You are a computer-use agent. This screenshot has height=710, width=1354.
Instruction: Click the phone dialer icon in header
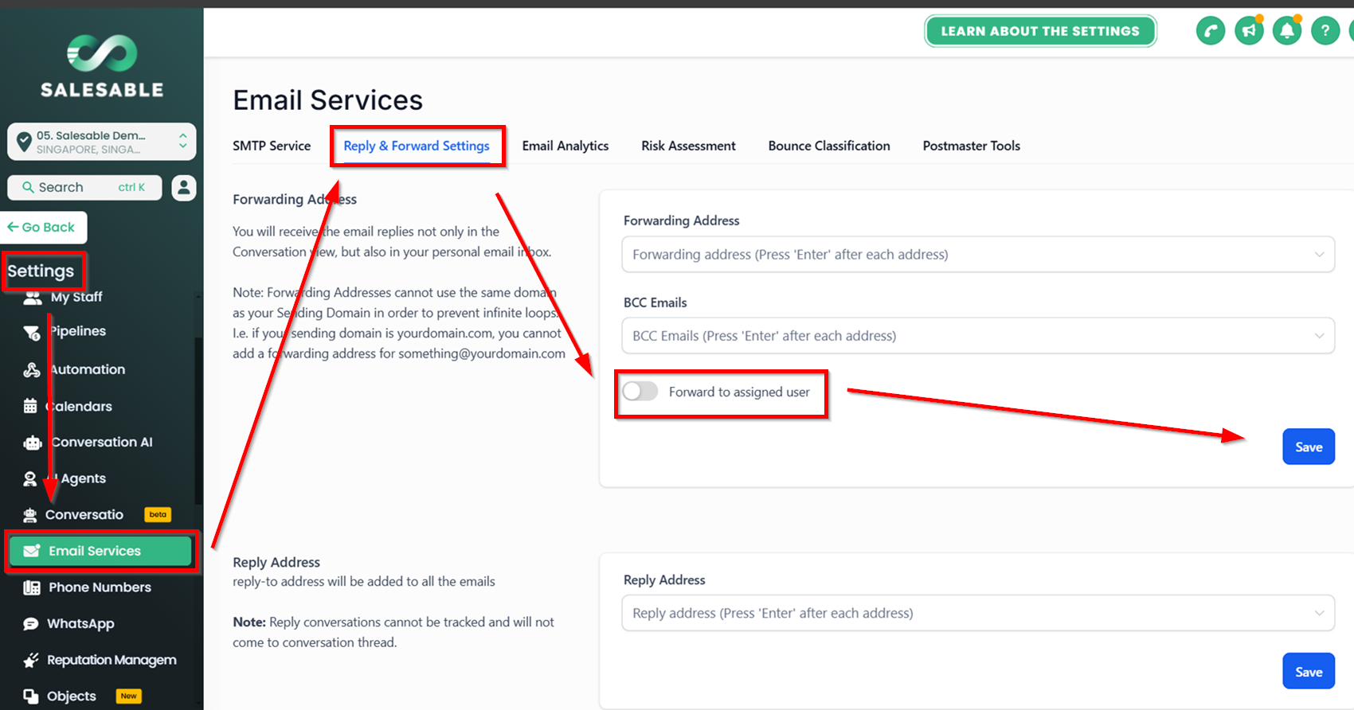(x=1211, y=31)
